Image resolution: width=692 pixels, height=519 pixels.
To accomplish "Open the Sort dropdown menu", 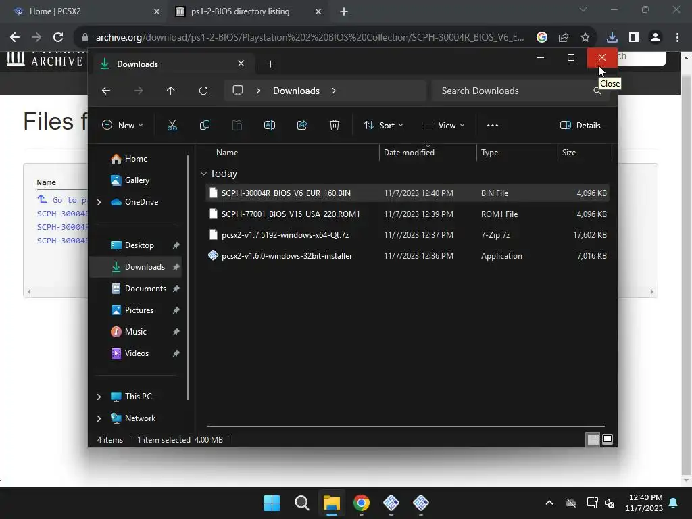I will (x=382, y=125).
